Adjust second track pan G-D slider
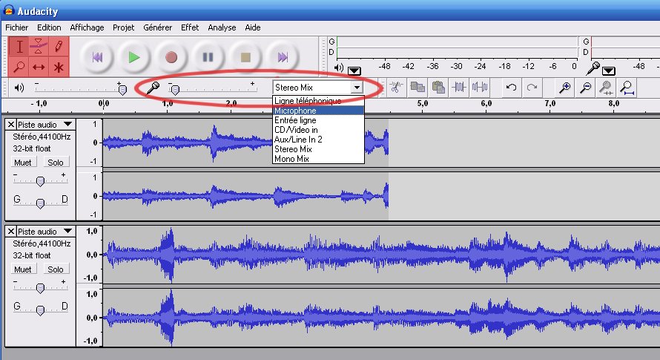 pos(40,310)
